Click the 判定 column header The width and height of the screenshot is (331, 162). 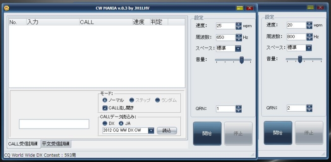click(159, 22)
